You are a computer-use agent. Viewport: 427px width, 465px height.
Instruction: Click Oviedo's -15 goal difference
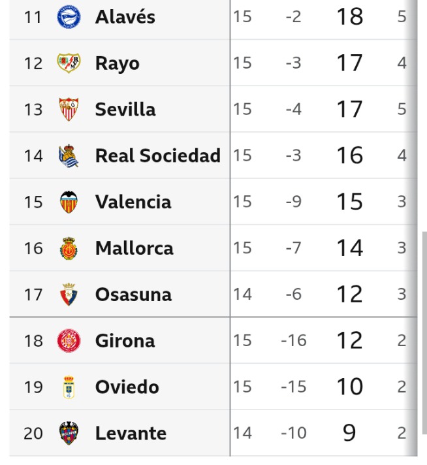click(x=293, y=387)
